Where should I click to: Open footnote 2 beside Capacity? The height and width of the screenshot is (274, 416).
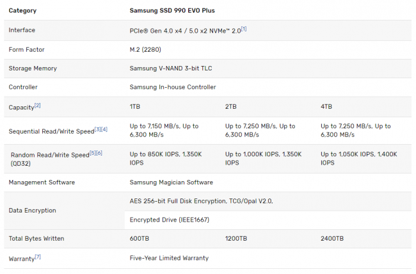click(x=37, y=105)
